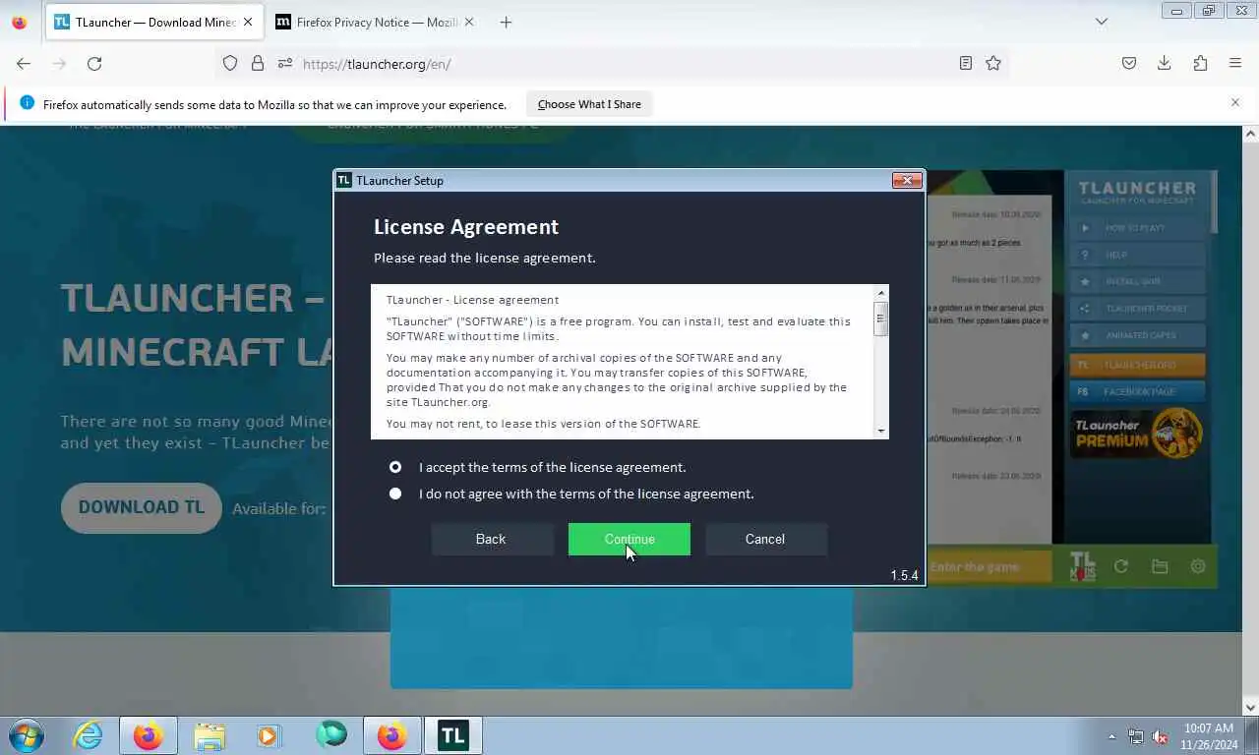Close the TLauncher Setup dialog

tap(907, 180)
